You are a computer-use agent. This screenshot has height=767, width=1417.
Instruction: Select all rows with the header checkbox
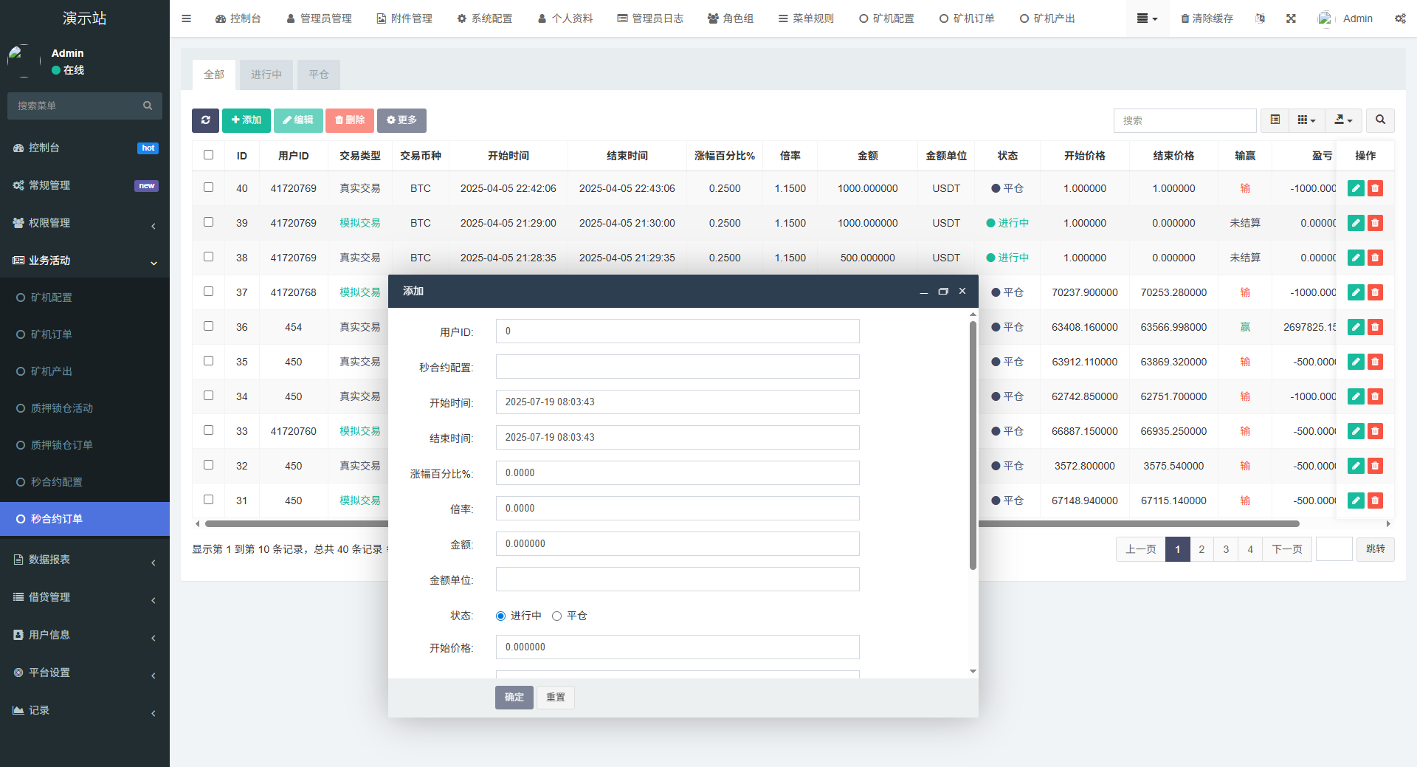click(208, 155)
